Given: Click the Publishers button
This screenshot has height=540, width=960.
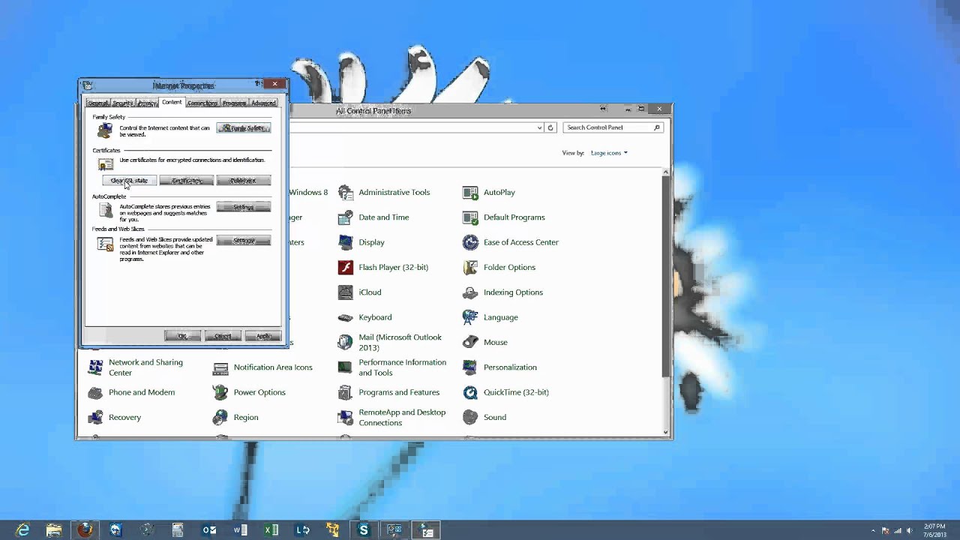Looking at the screenshot, I should tap(244, 181).
